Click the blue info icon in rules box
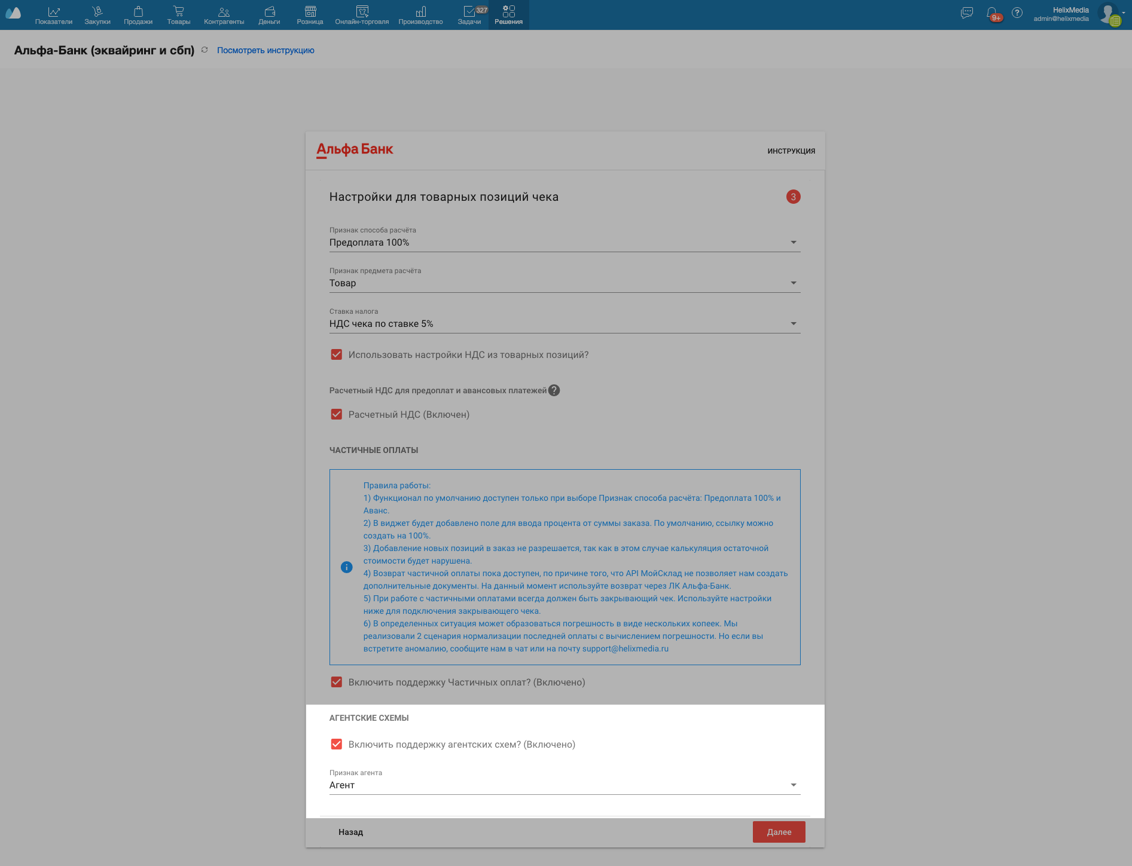 (346, 567)
